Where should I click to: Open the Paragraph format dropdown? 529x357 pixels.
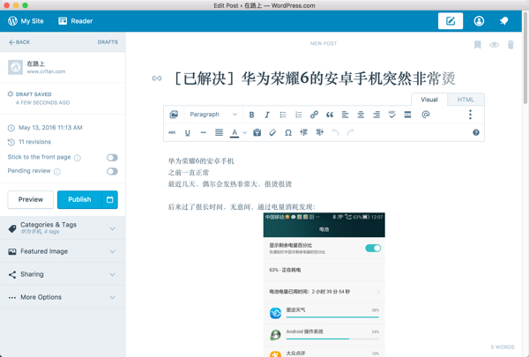click(213, 115)
